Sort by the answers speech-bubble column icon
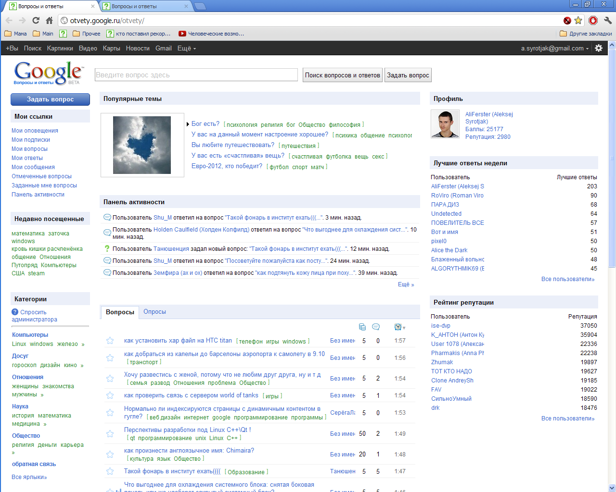The image size is (616, 492). (x=376, y=327)
